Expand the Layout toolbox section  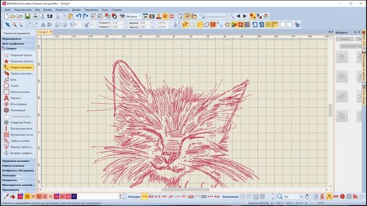click(x=18, y=176)
